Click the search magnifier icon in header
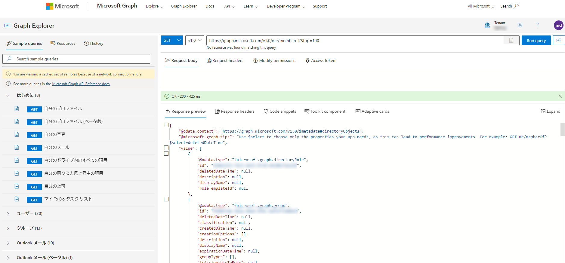 [x=516, y=6]
